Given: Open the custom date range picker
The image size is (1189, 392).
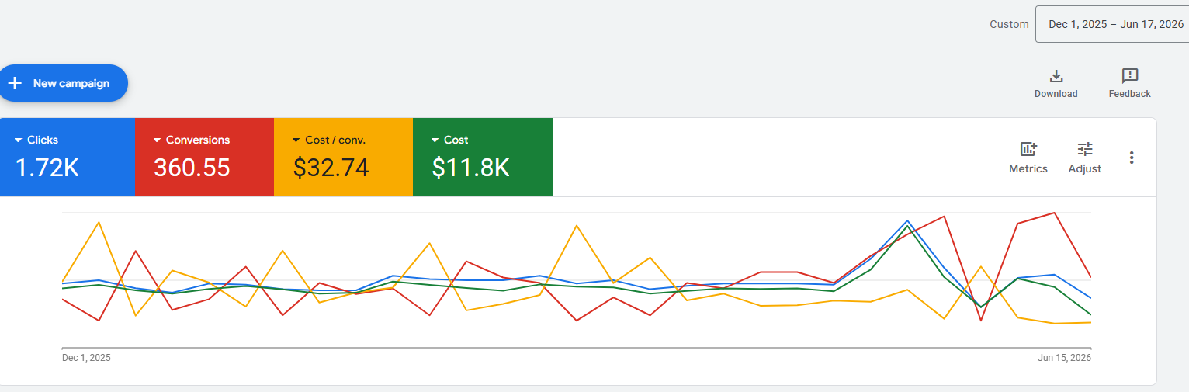Looking at the screenshot, I should pyautogui.click(x=1112, y=24).
